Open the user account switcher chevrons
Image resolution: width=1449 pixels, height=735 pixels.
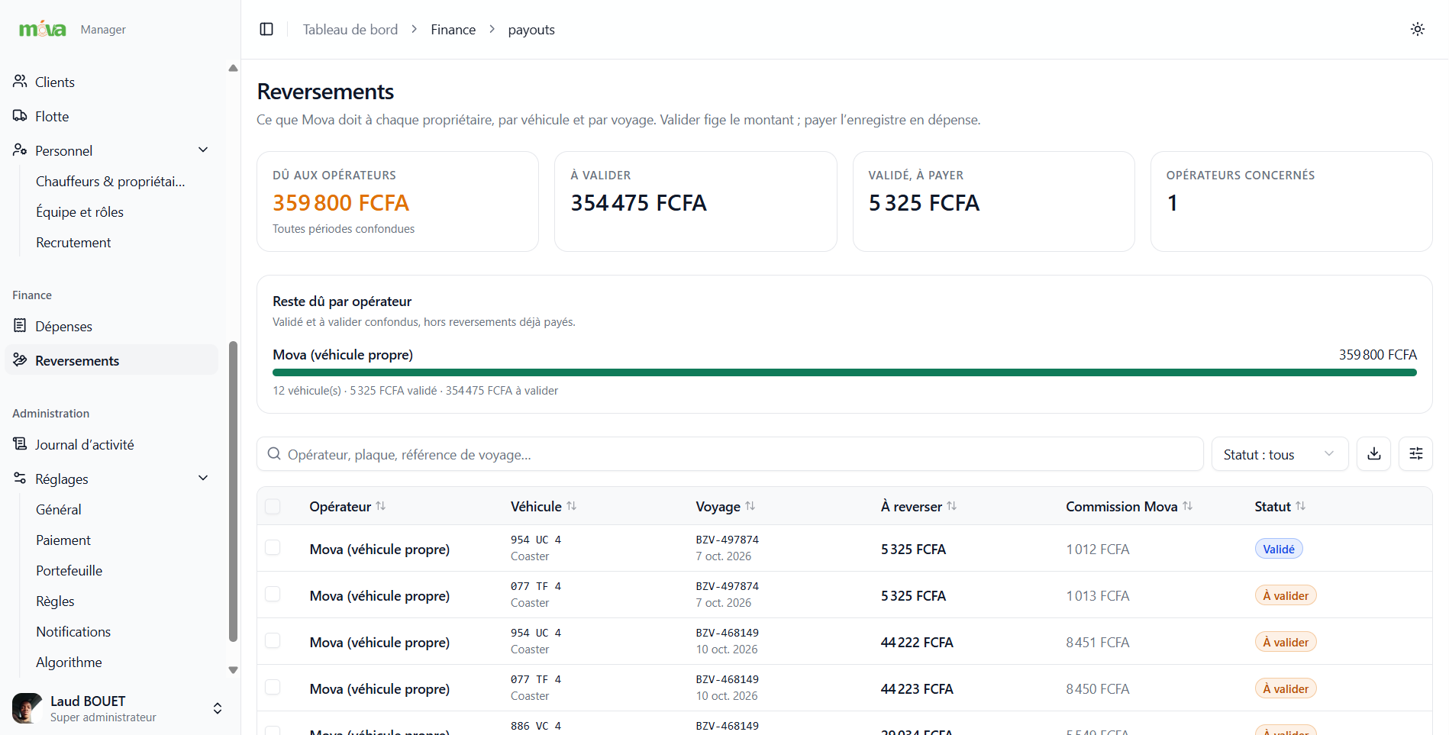[218, 708]
